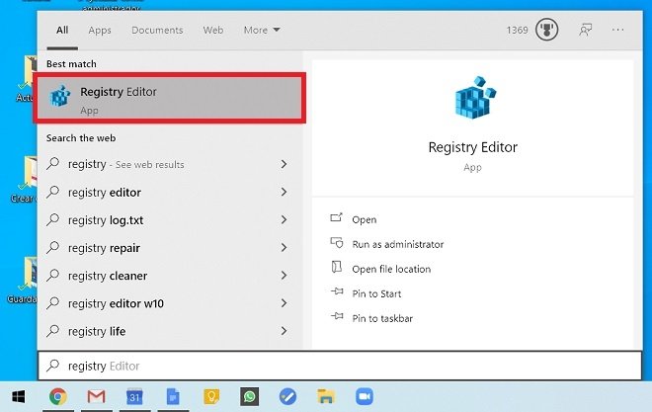This screenshot has height=412, width=652.
Task: Click magnifier icon beside 'registry repair'
Action: 52,247
